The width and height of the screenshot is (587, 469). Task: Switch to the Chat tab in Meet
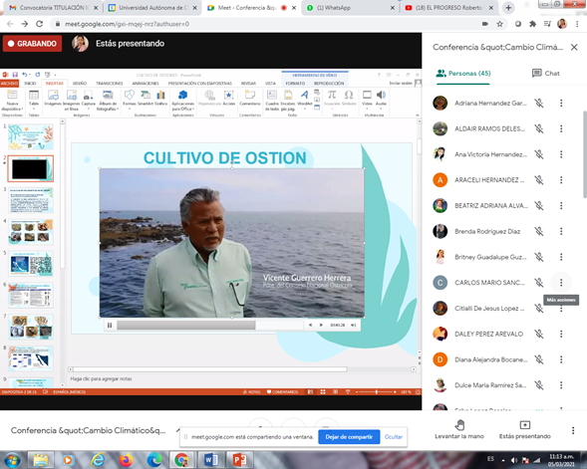pos(546,74)
